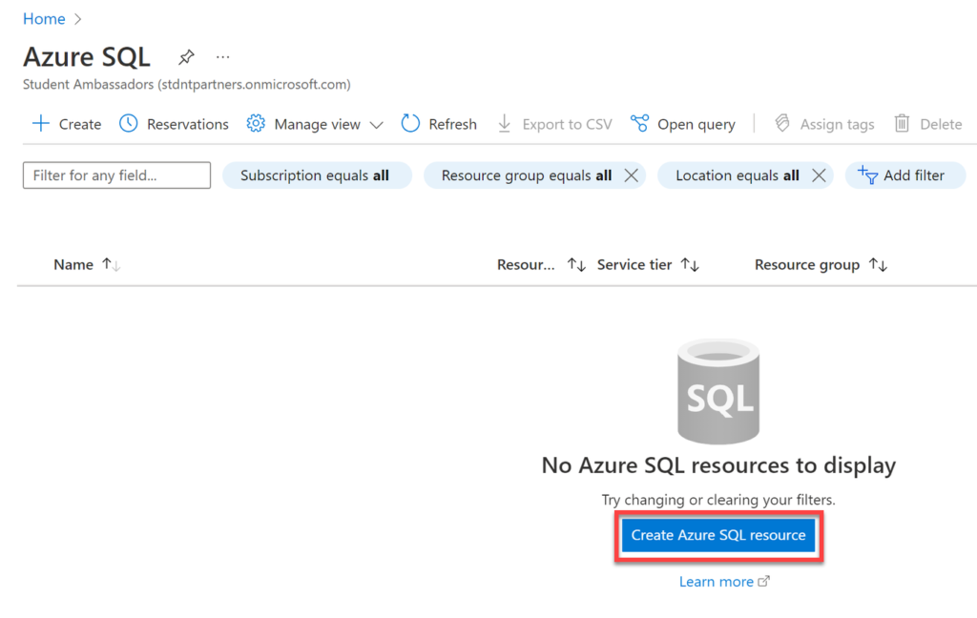The height and width of the screenshot is (618, 977).
Task: Click the Create Azure SQL resource button
Action: 717,535
